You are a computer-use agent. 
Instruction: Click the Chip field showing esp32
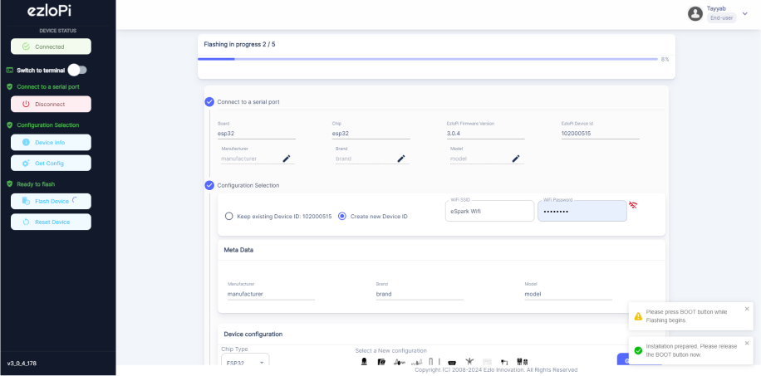(x=371, y=134)
